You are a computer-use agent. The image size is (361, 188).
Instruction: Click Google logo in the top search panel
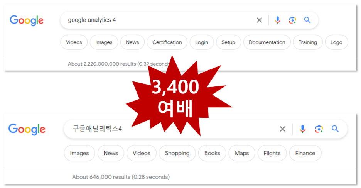(27, 20)
